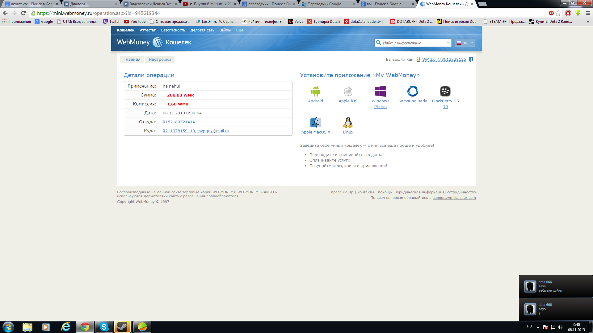Click dota 666 'вебмани' chat notification
The image size is (593, 333).
[556, 286]
